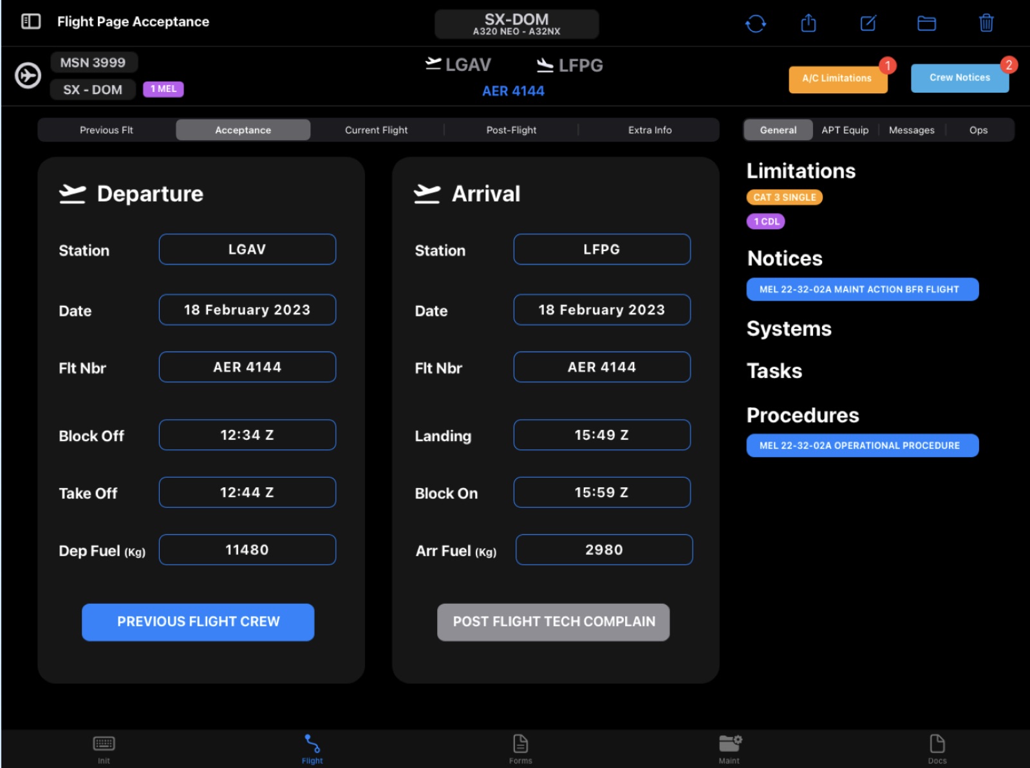Open MEL 22-32-02A OPERATIONAL PROCEDURE
The height and width of the screenshot is (768, 1030).
(863, 445)
